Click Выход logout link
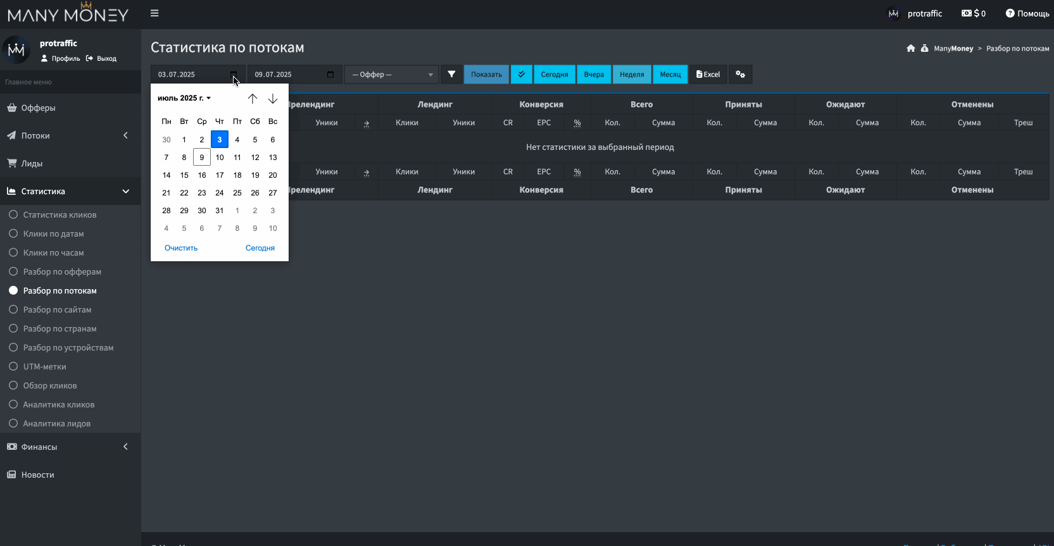This screenshot has width=1054, height=546. [x=101, y=58]
